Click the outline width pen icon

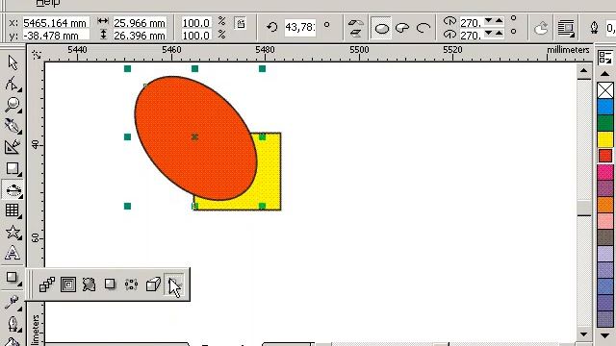coord(595,28)
